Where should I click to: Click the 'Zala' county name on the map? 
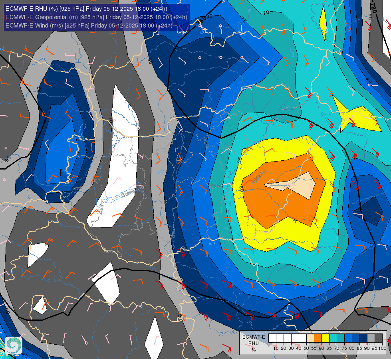point(100,210)
